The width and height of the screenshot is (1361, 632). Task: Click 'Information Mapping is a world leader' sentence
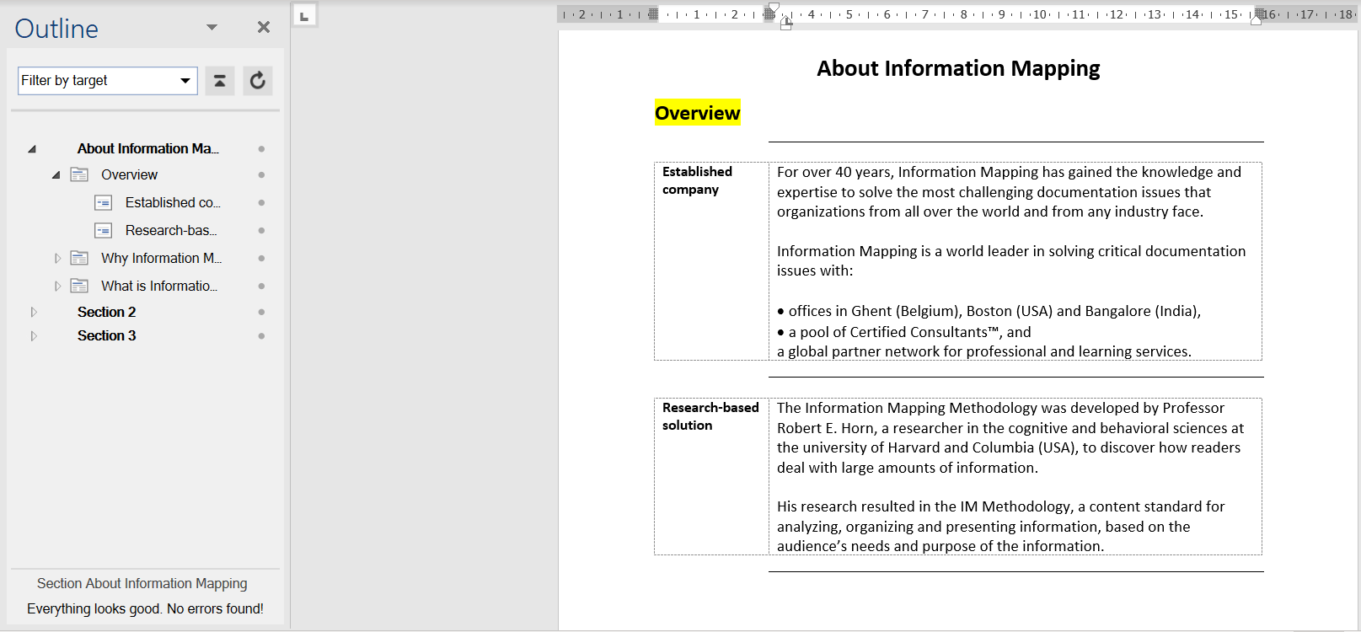(1011, 261)
